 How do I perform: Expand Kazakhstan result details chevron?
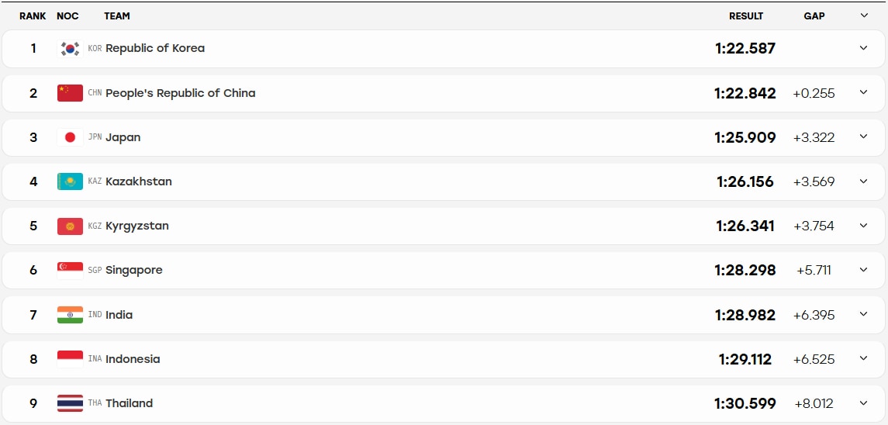pyautogui.click(x=863, y=181)
